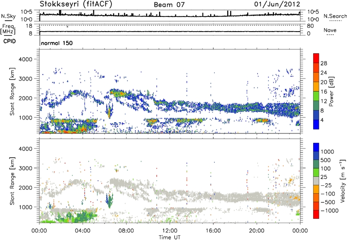The height and width of the screenshot is (240, 347).
Task: Click the Stokkseyri (fitACF) plot title
Action: [x=76, y=4]
